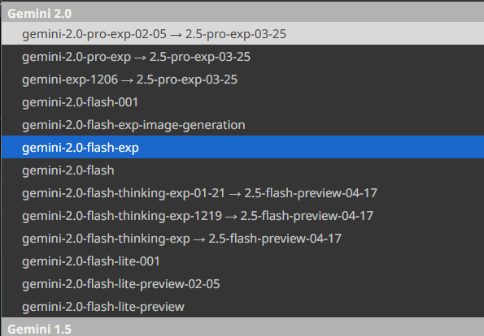Pick gemini-2.0-flash-thinking-exp-1219 entry
The height and width of the screenshot is (336, 484).
click(x=242, y=216)
